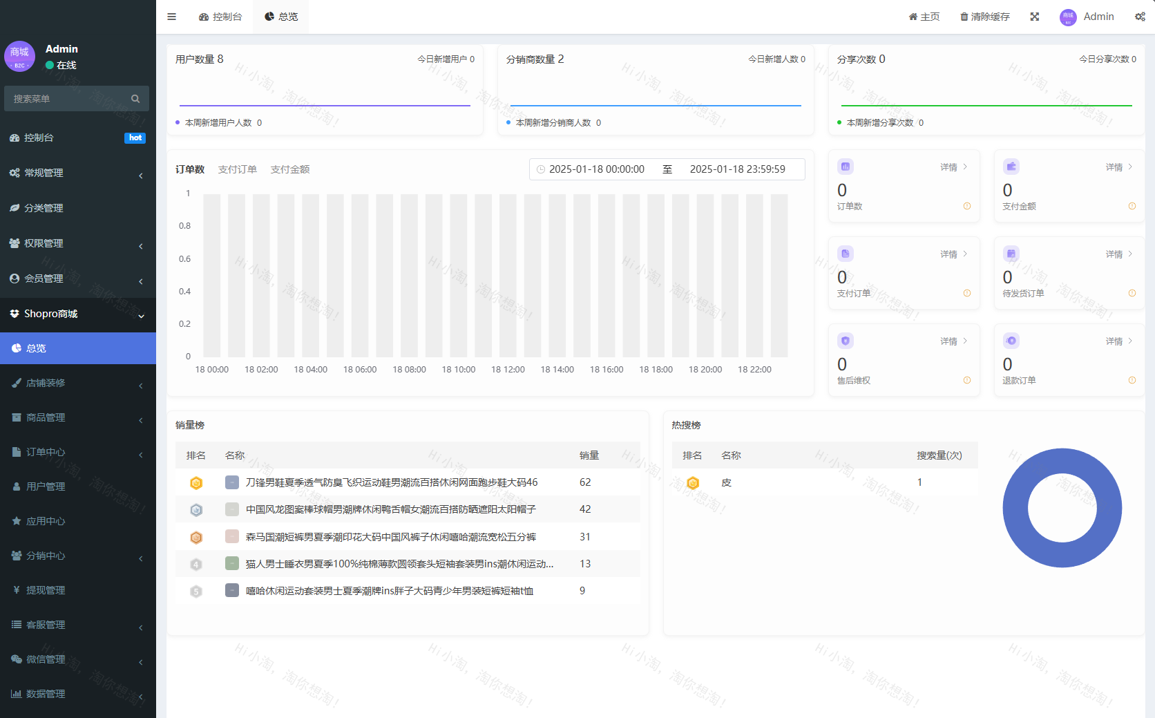This screenshot has width=1155, height=718.
Task: Click the Admin avatar in top bar
Action: tap(1068, 17)
